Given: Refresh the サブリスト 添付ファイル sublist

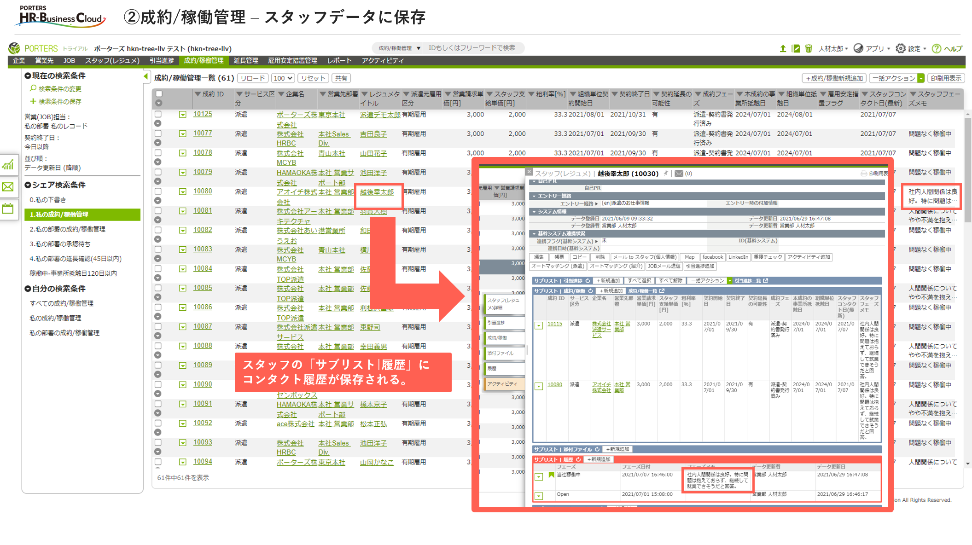Looking at the screenshot, I should click(597, 449).
